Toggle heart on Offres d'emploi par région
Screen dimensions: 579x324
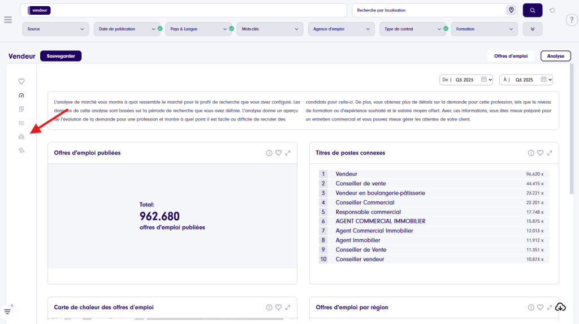pyautogui.click(x=540, y=307)
